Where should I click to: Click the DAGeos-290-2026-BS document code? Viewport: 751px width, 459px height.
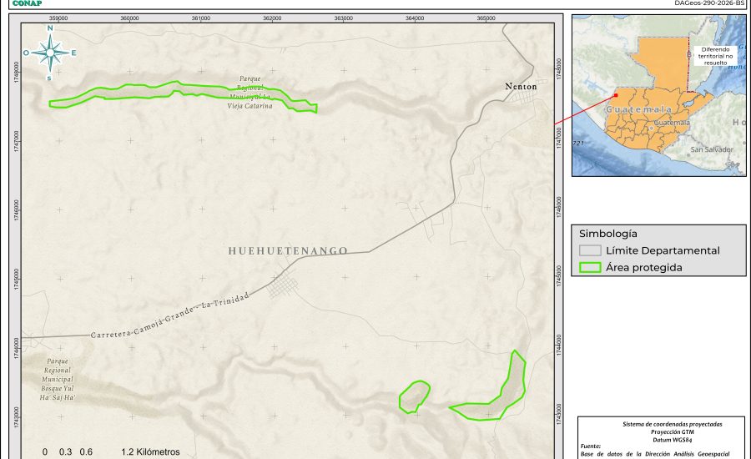point(709,3)
